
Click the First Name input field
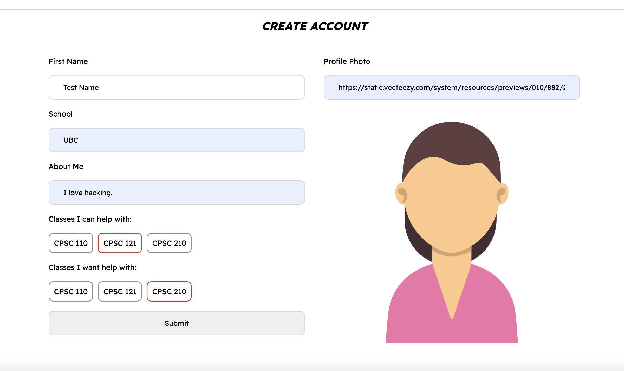177,87
